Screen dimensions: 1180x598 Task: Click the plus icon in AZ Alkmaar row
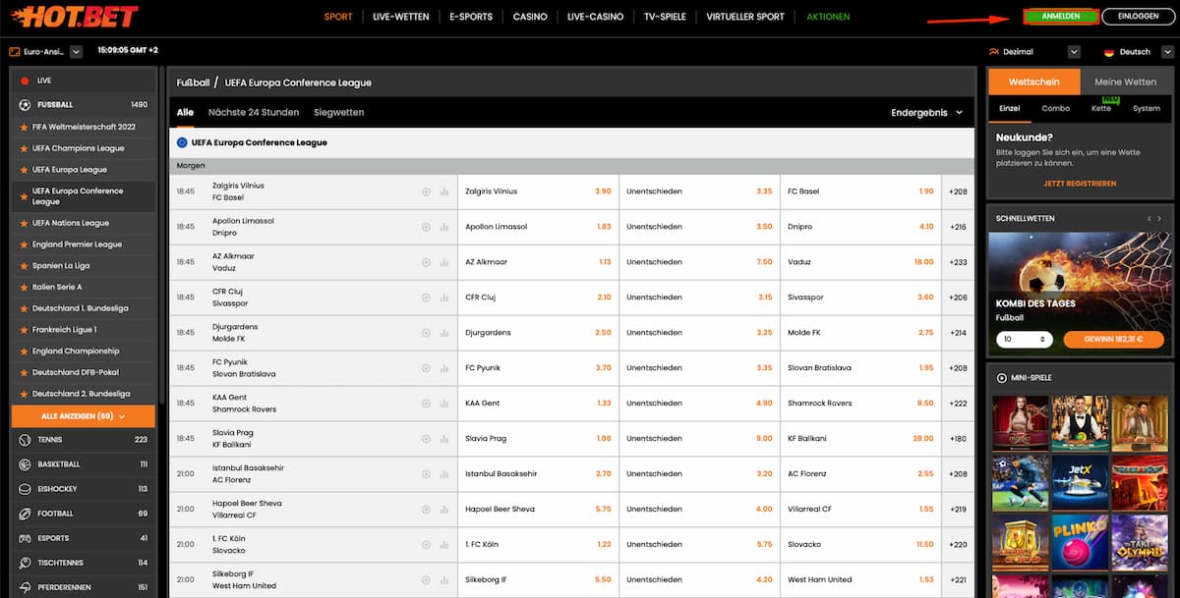[426, 262]
